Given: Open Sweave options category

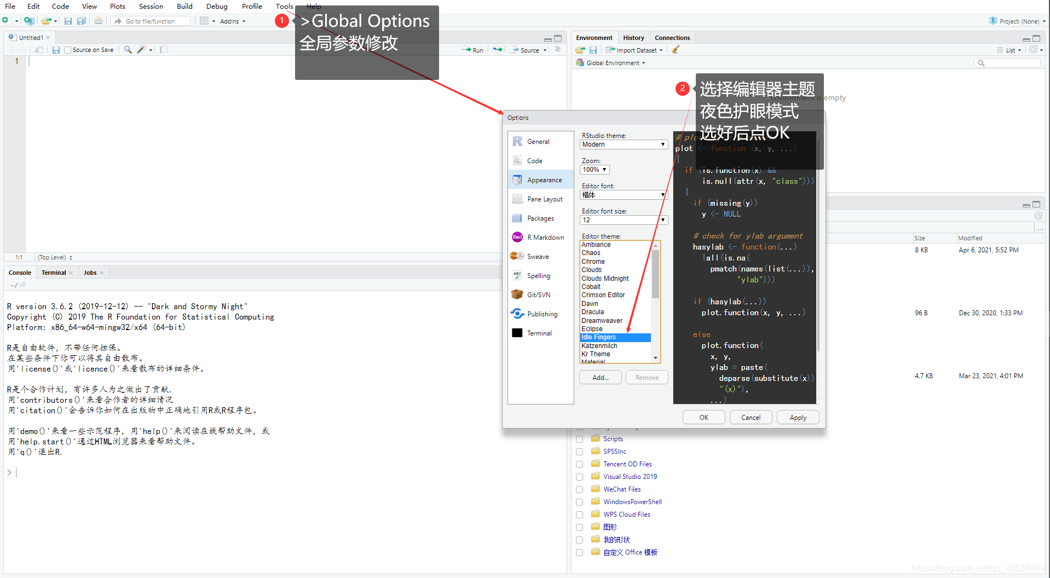Looking at the screenshot, I should tap(540, 256).
